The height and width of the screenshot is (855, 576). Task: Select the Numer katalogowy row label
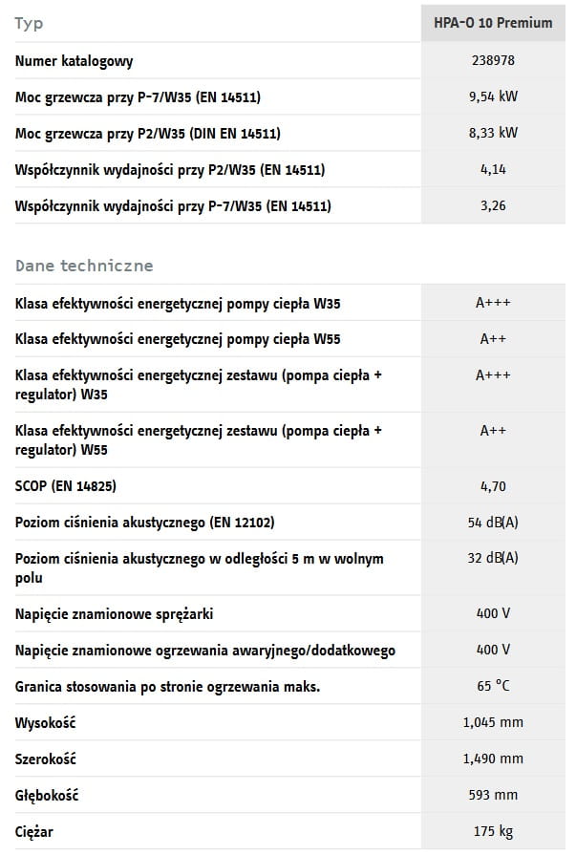click(x=75, y=61)
